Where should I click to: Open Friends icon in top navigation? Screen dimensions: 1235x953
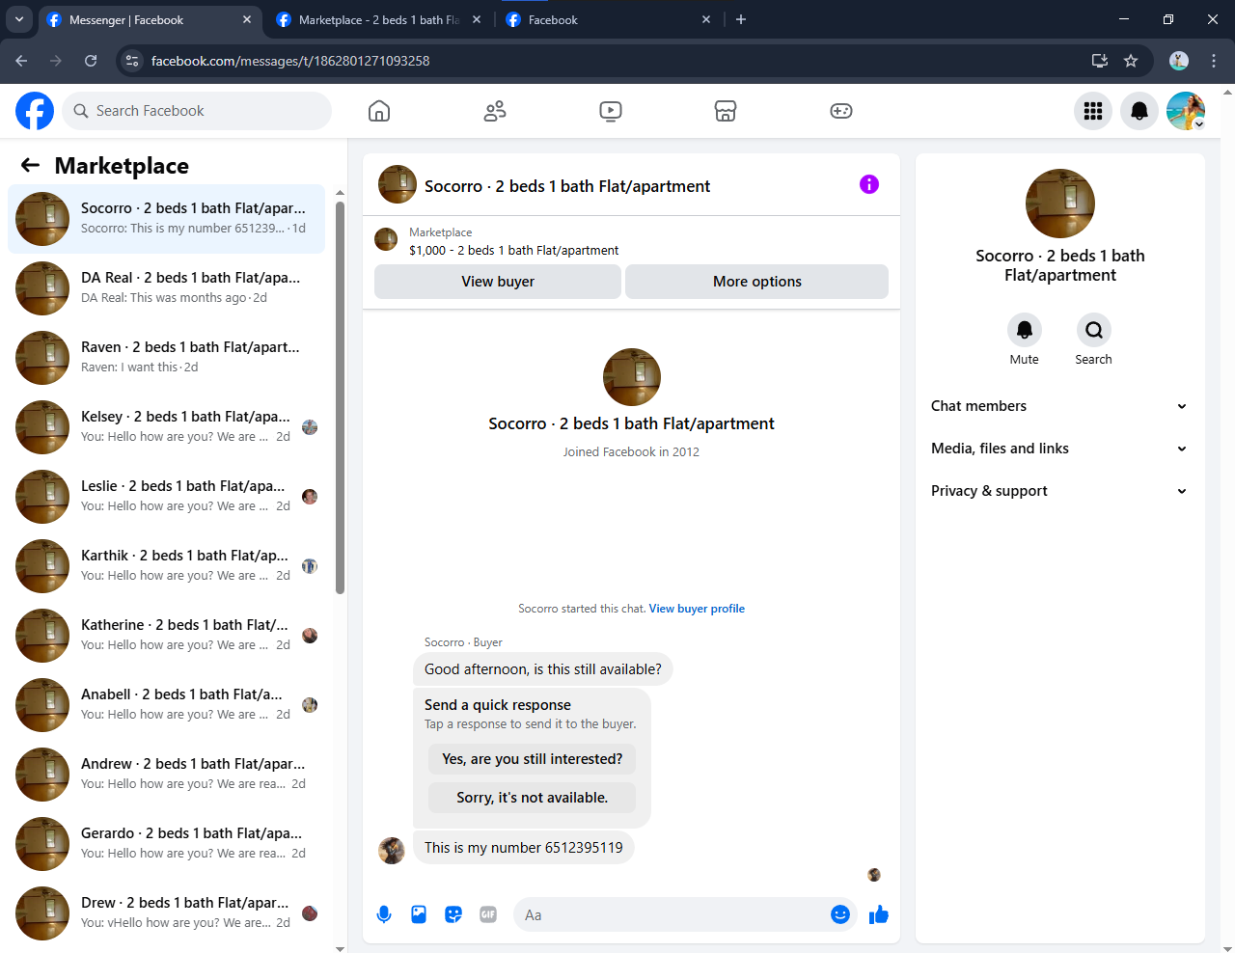tap(495, 111)
